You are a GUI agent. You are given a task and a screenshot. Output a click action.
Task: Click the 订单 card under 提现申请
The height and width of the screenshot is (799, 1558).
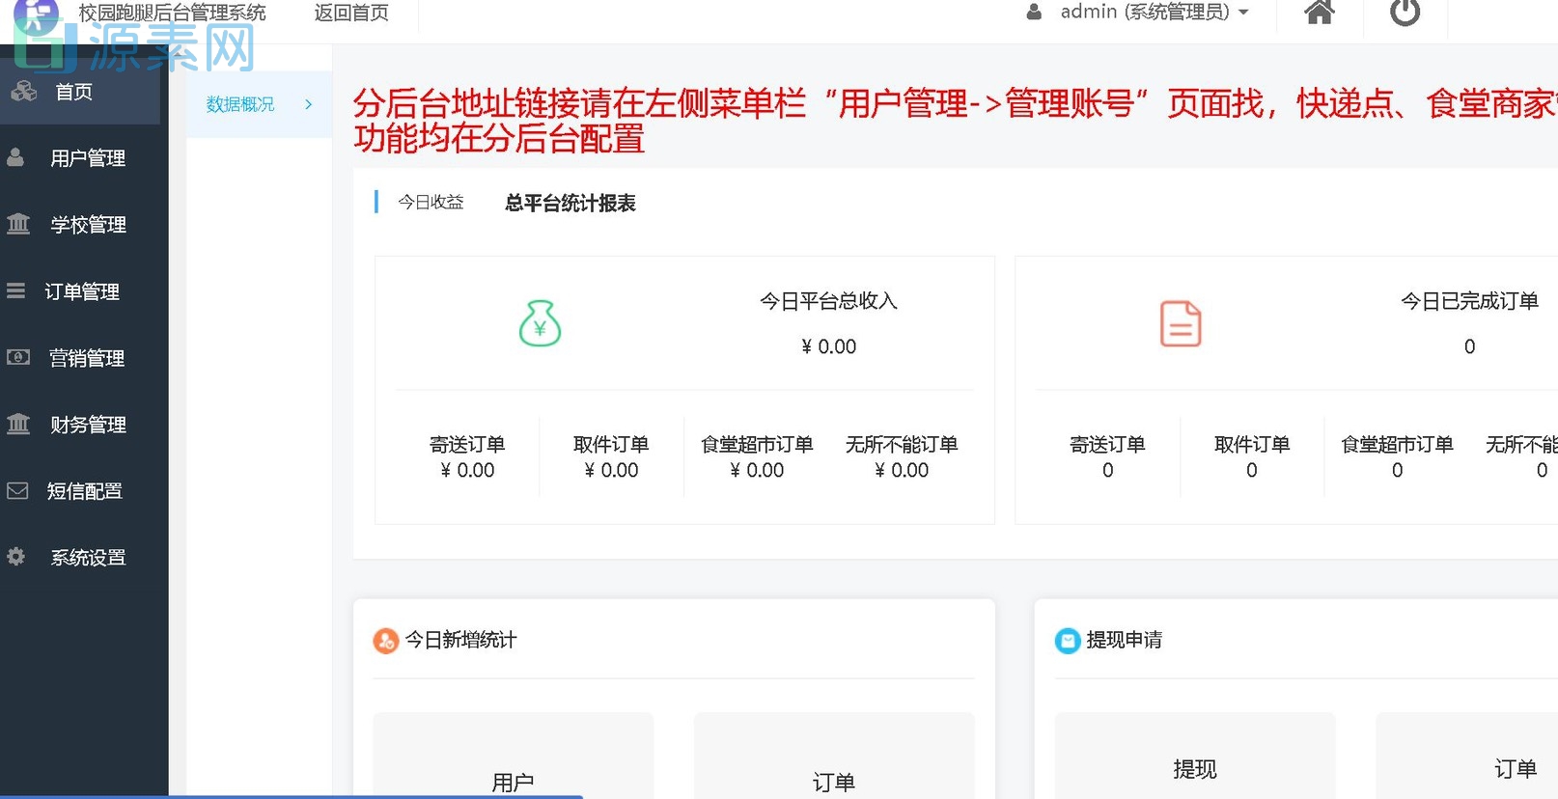(x=1466, y=756)
